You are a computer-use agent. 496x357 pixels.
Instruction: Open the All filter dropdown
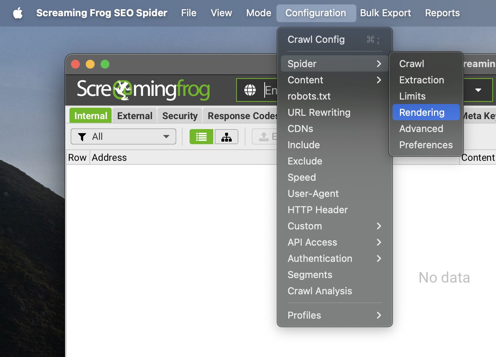click(x=123, y=137)
